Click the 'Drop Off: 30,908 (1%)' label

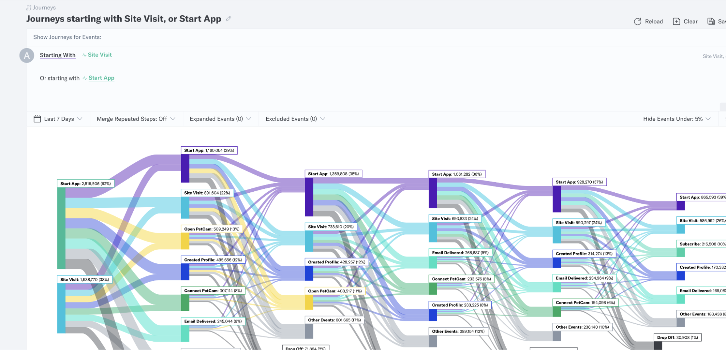[x=678, y=337]
